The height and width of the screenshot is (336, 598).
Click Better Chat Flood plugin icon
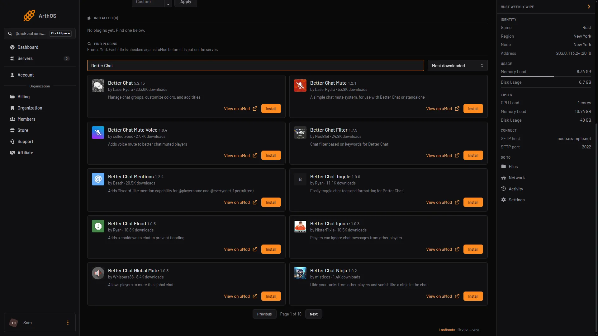(x=98, y=226)
